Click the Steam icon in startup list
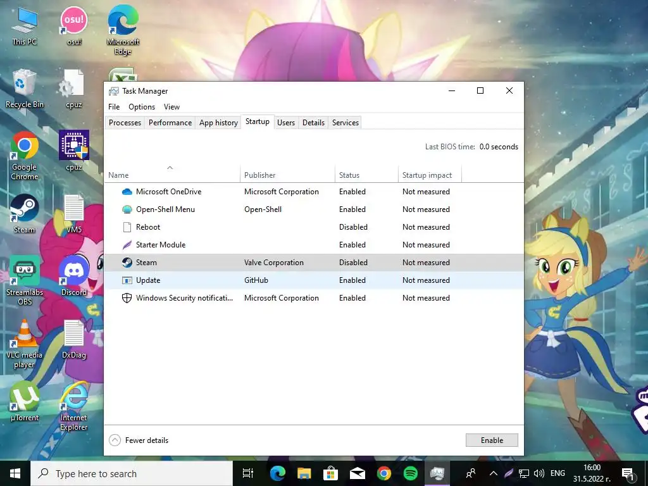 click(x=127, y=263)
